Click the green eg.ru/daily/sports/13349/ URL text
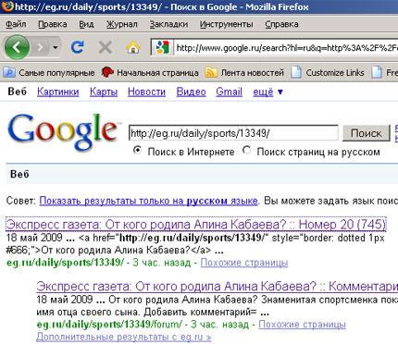The width and height of the screenshot is (398, 344). (65, 263)
